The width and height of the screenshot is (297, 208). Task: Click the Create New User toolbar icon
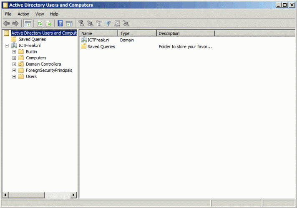(x=81, y=24)
